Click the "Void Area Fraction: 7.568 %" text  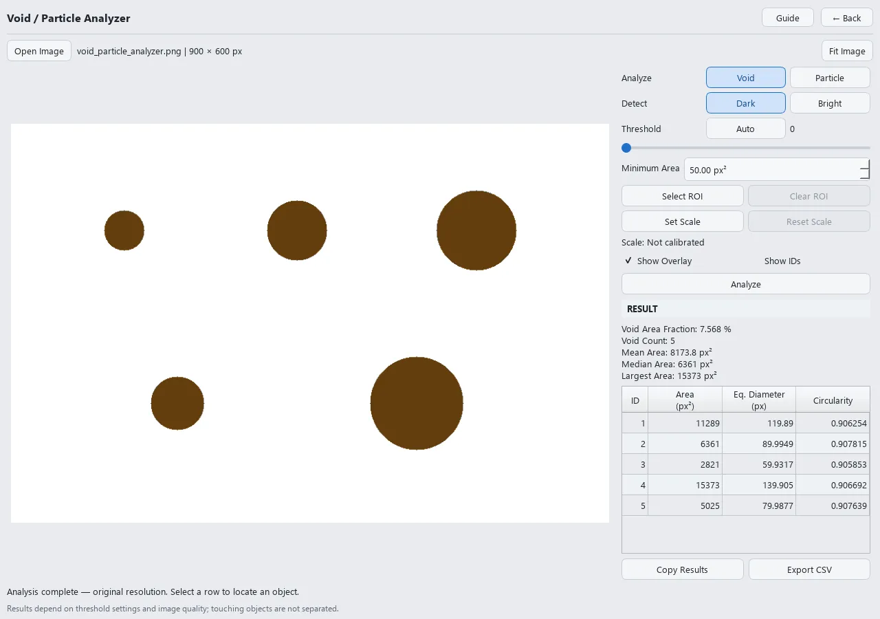pyautogui.click(x=676, y=329)
